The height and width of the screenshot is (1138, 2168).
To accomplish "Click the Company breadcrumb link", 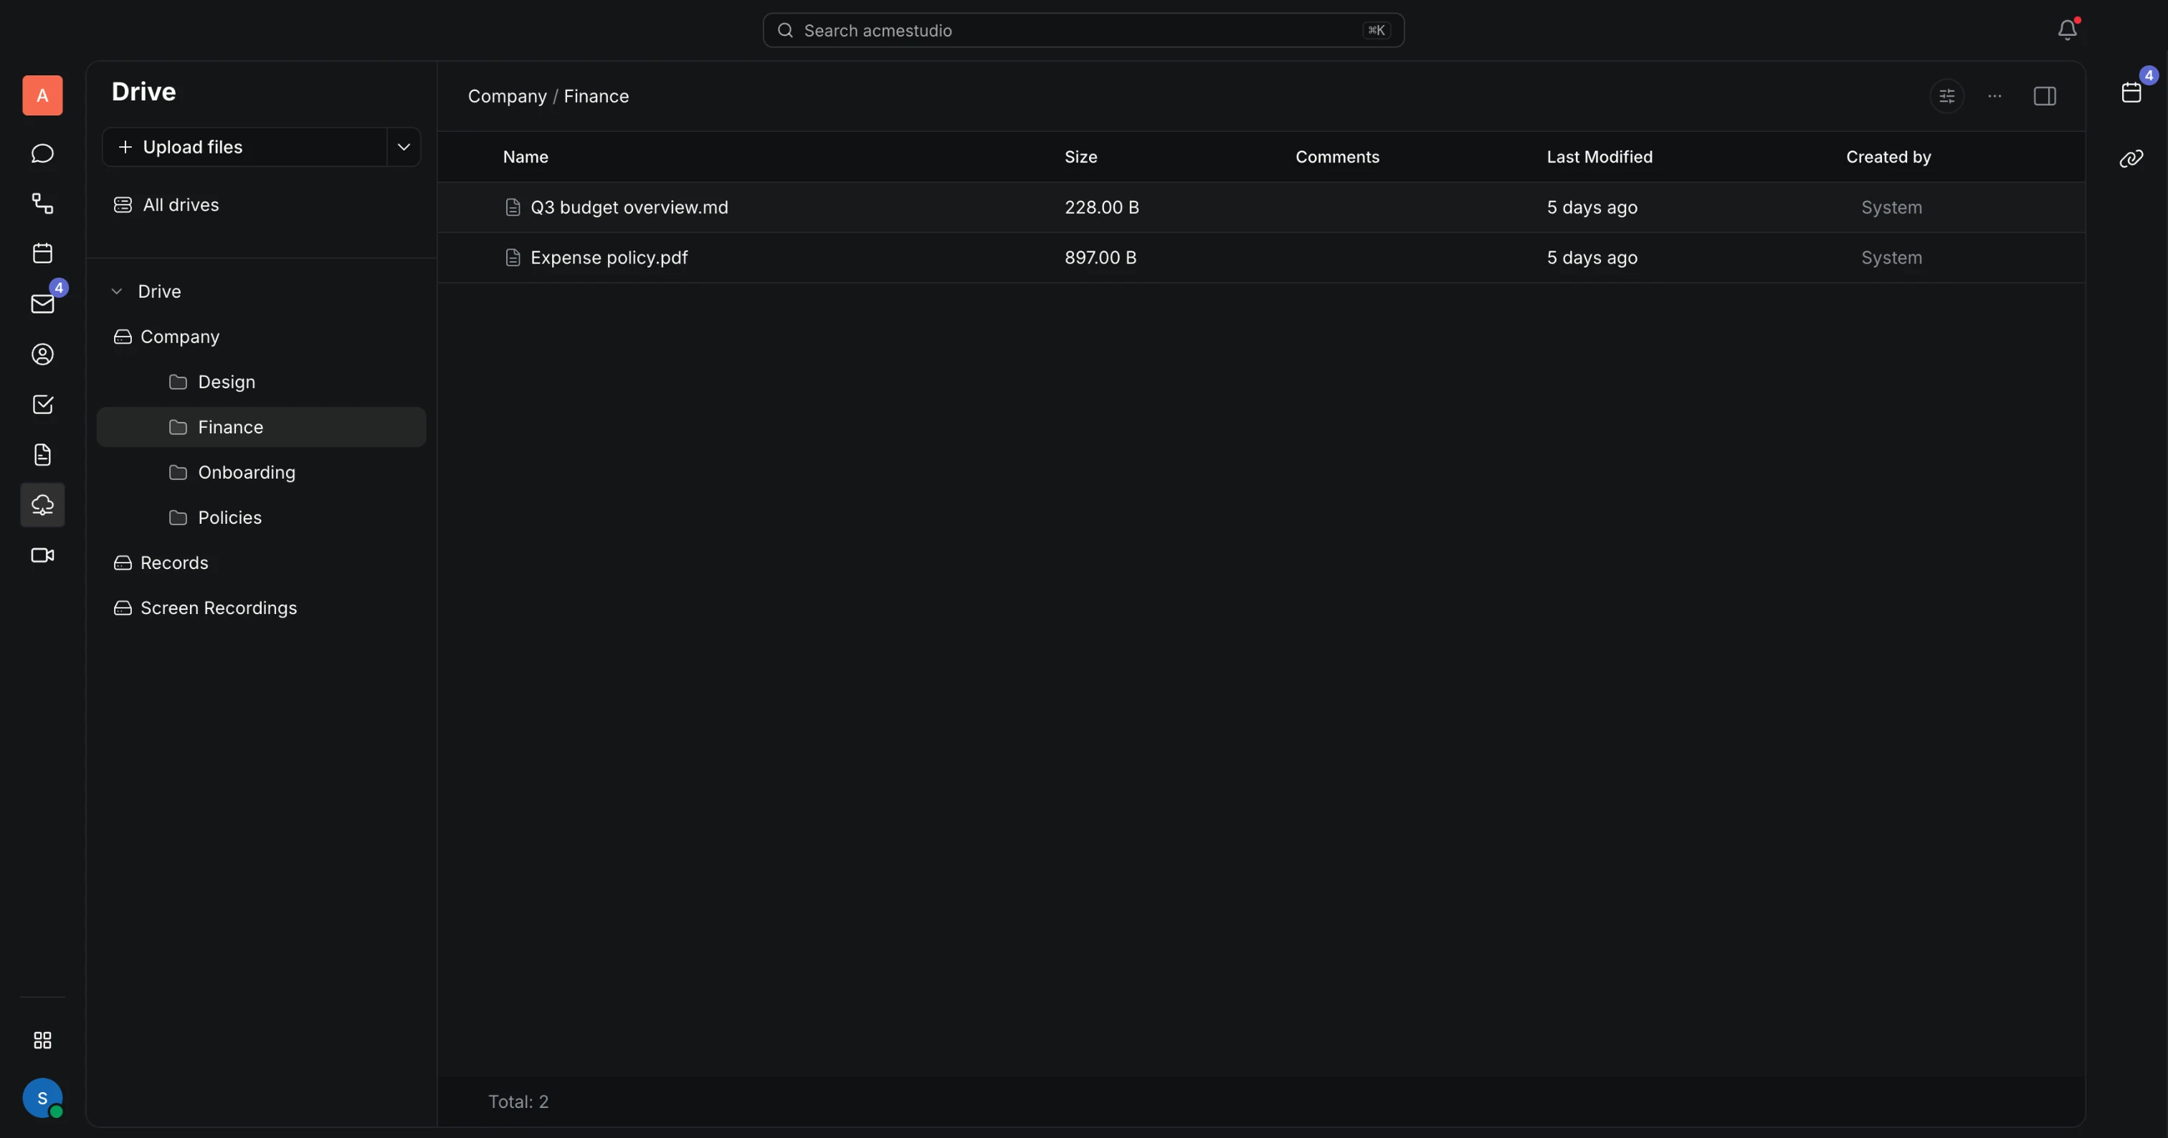I will 508,96.
